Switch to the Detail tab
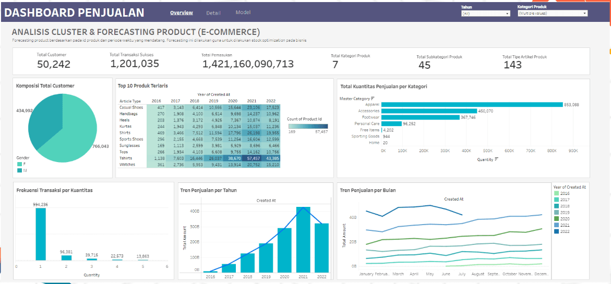611x284 pixels. point(213,13)
